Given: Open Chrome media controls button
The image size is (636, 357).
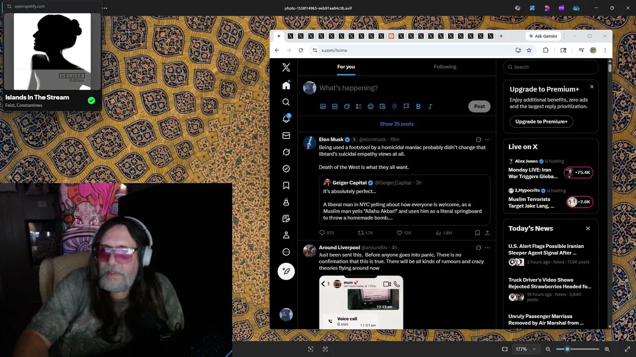Looking at the screenshot, I should (581, 50).
